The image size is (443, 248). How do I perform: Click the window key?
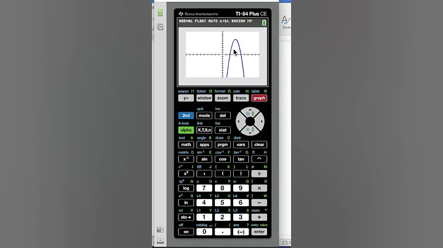[204, 98]
